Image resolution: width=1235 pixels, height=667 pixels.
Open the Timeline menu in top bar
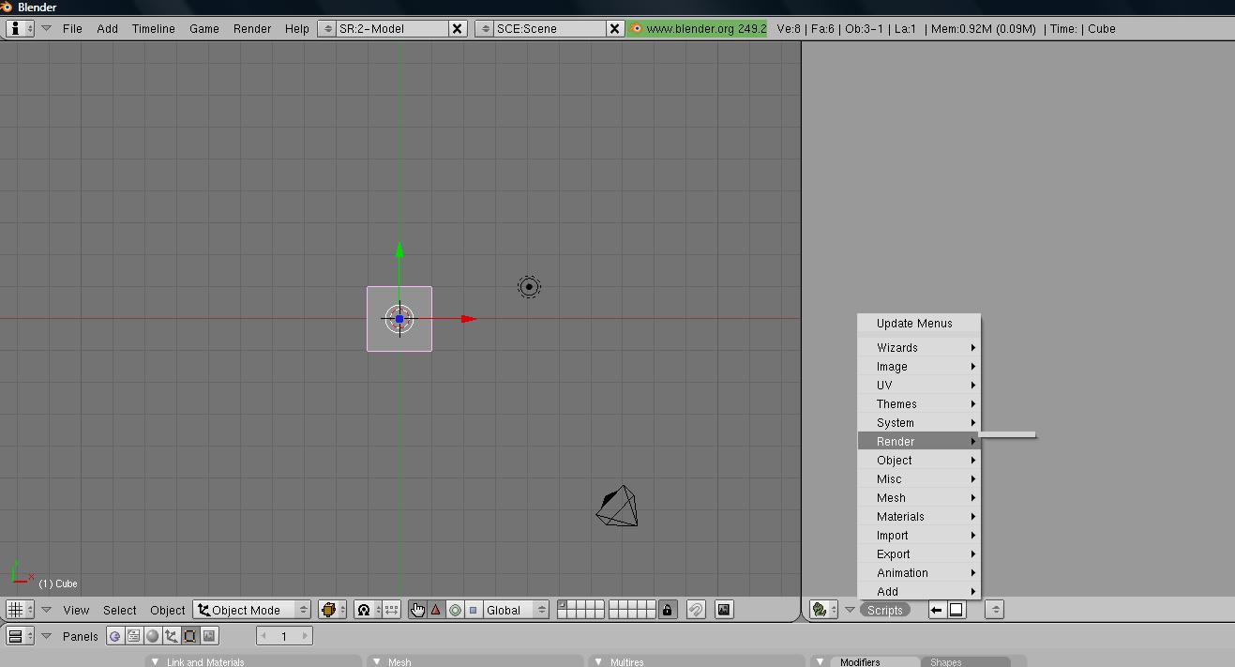pyautogui.click(x=153, y=28)
